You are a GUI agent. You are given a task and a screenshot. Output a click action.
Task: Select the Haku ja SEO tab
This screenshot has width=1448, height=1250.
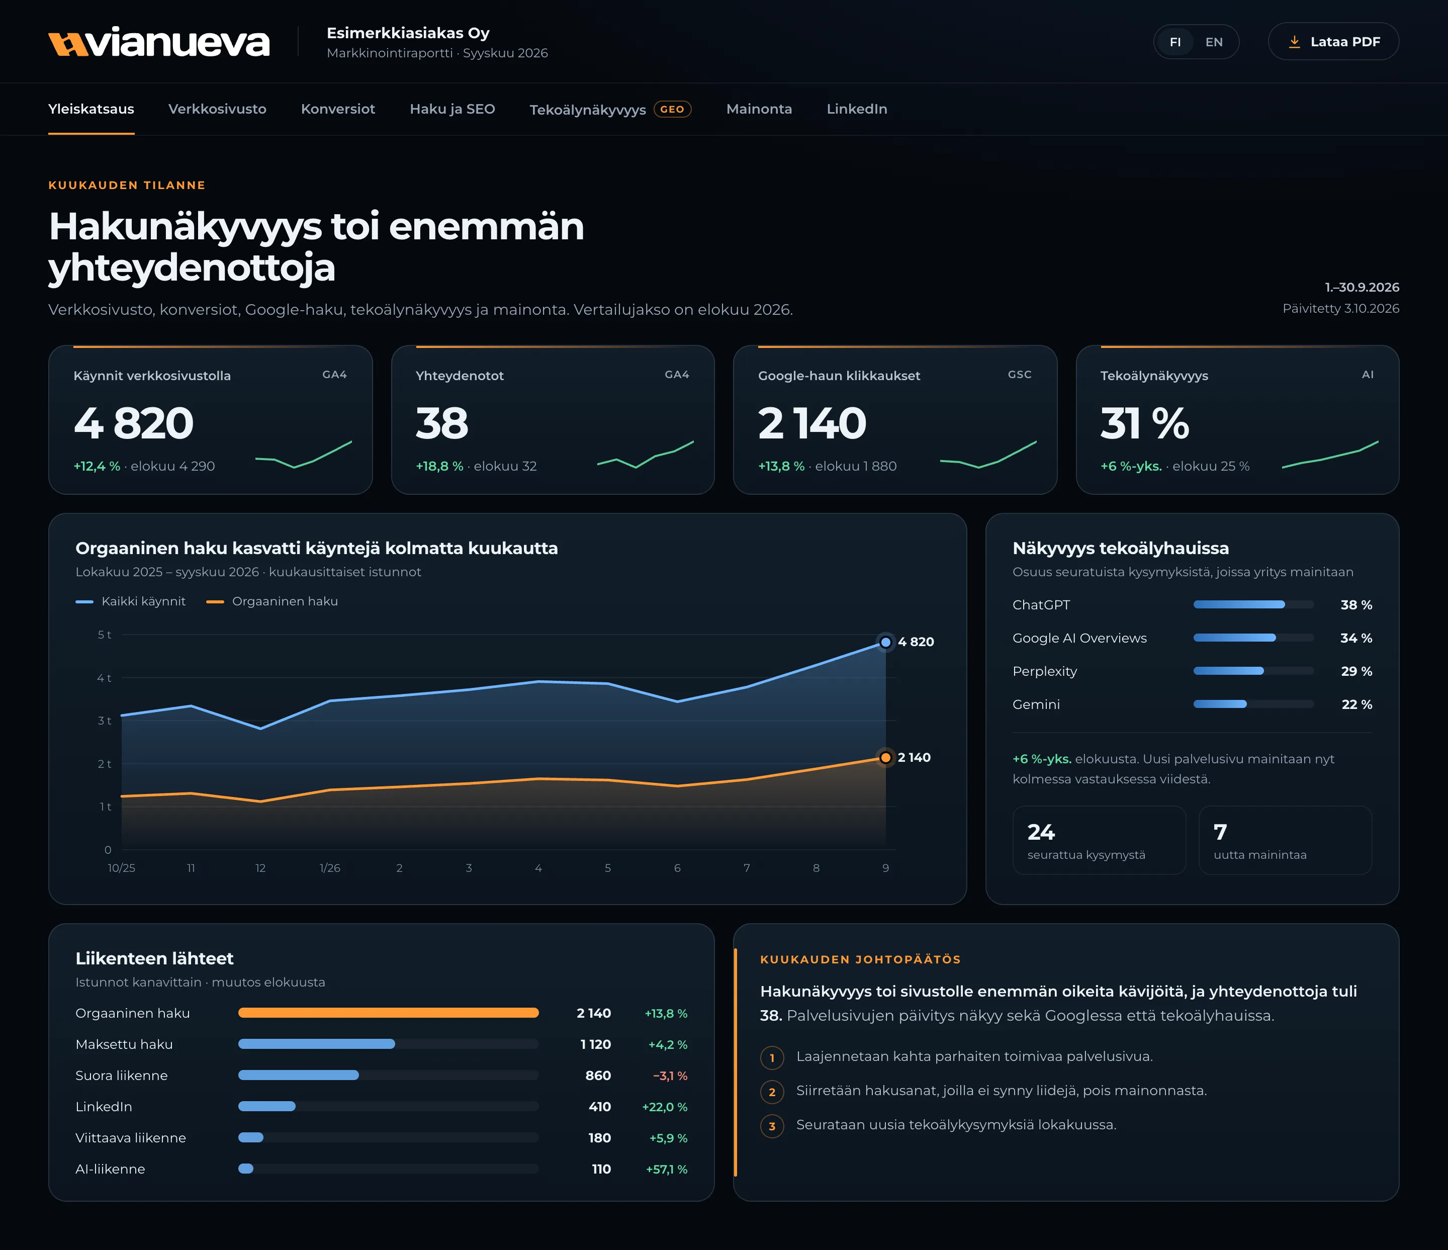pyautogui.click(x=452, y=109)
